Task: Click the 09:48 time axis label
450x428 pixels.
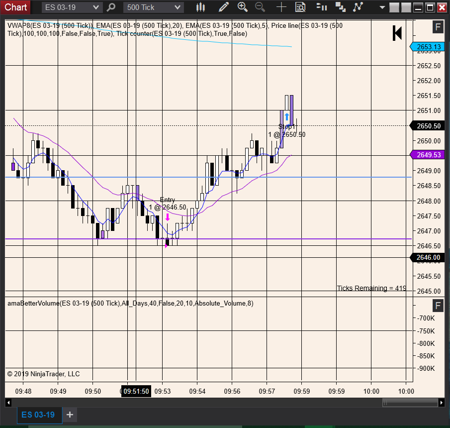Action: [x=23, y=391]
